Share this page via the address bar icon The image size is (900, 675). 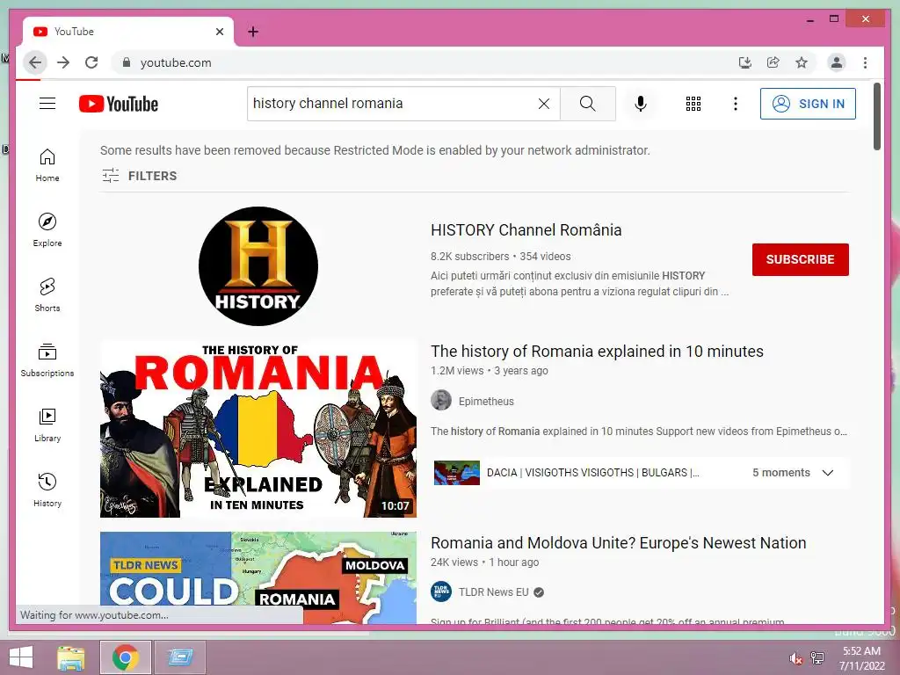[773, 62]
